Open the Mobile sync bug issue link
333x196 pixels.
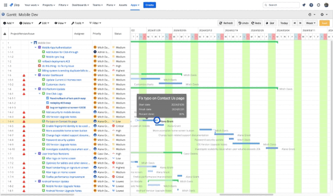55,57
